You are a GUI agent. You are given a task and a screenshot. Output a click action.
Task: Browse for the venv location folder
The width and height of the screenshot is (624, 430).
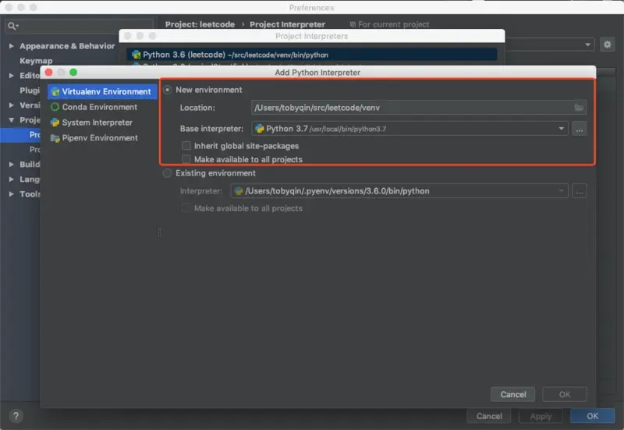pyautogui.click(x=579, y=108)
